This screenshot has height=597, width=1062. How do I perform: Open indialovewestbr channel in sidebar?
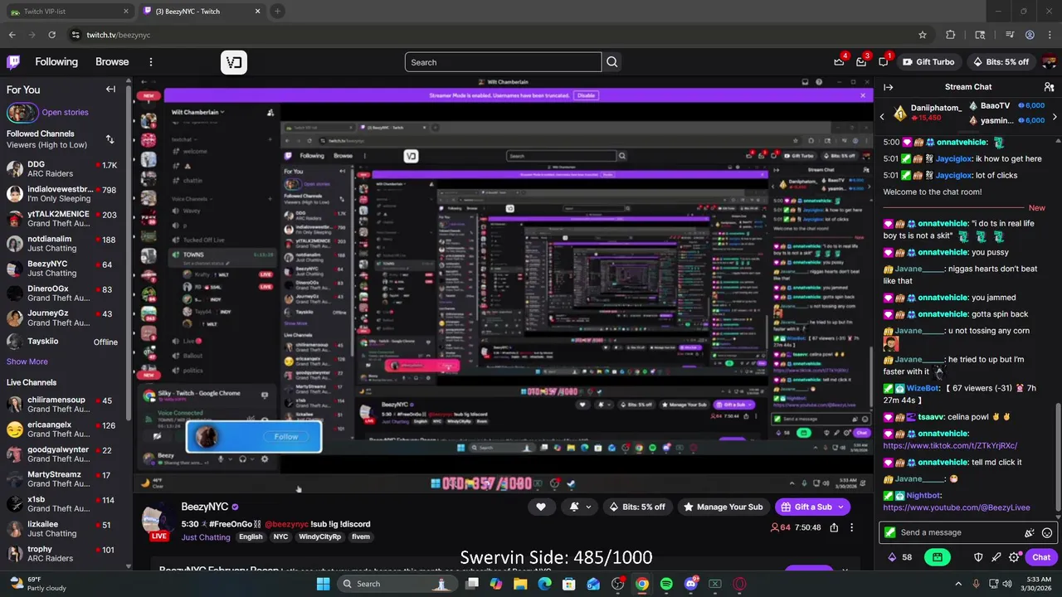[x=63, y=194]
